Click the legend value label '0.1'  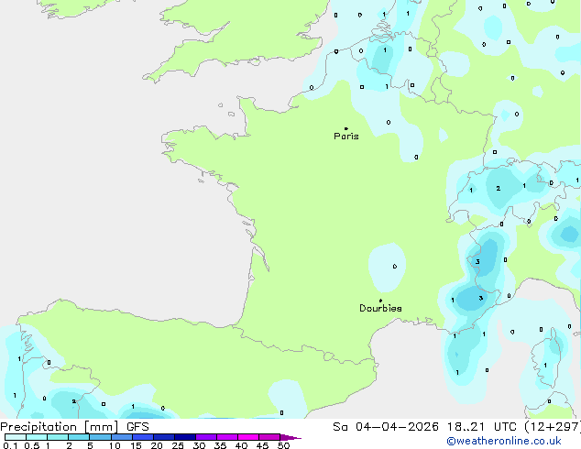[10, 445]
